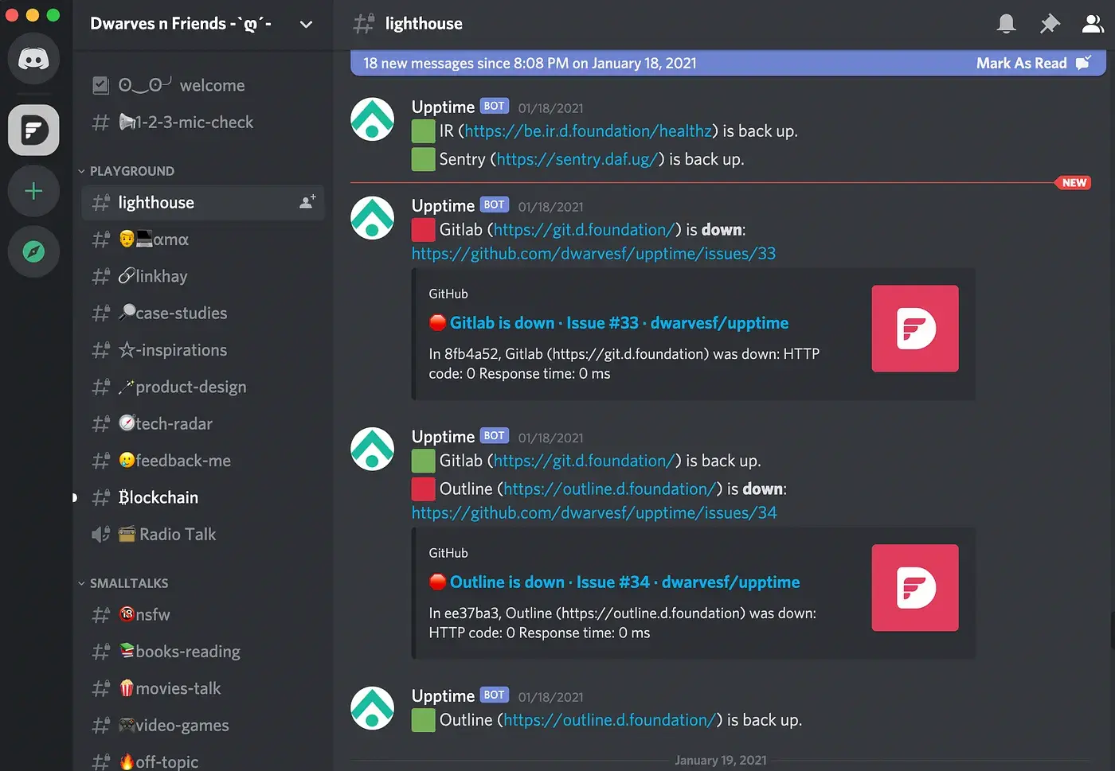This screenshot has width=1115, height=771.
Task: Open 'Gitlab is down · Issue #33' embed title
Action: pyautogui.click(x=619, y=323)
